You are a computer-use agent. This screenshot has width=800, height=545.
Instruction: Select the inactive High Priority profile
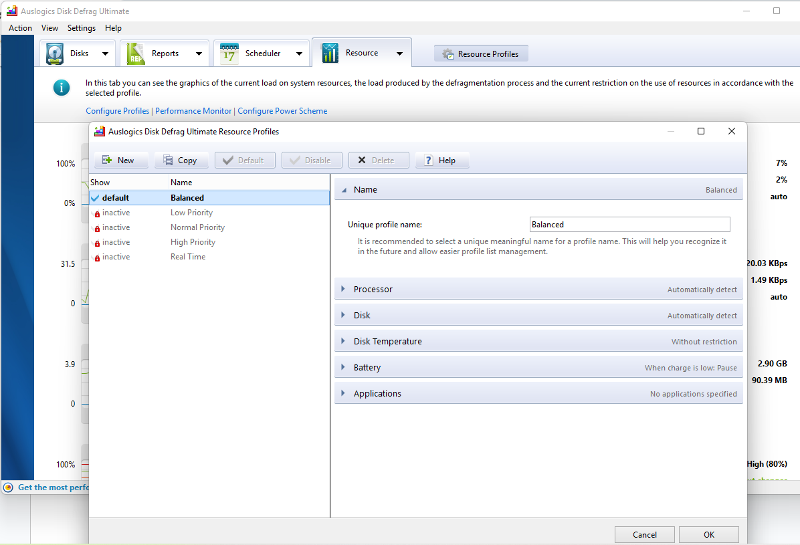[193, 242]
